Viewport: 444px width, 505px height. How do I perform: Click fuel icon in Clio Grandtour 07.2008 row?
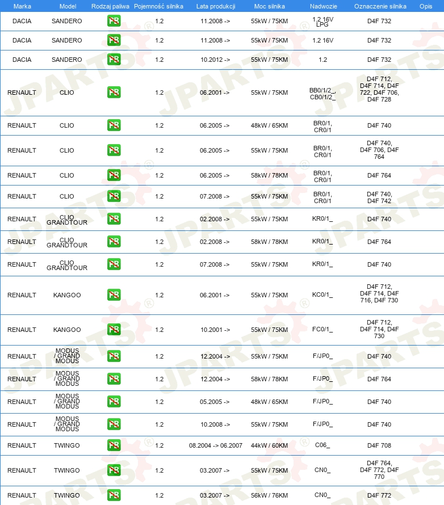[x=114, y=264]
